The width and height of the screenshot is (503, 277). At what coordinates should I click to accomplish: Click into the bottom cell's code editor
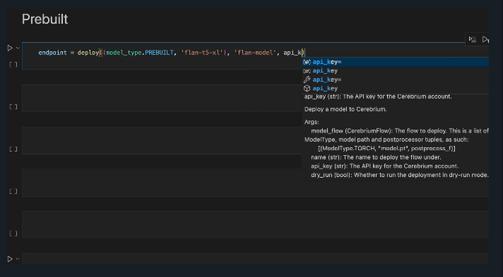[256, 259]
